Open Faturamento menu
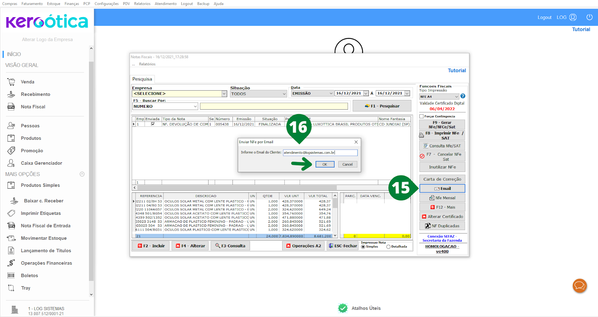 coord(32,4)
